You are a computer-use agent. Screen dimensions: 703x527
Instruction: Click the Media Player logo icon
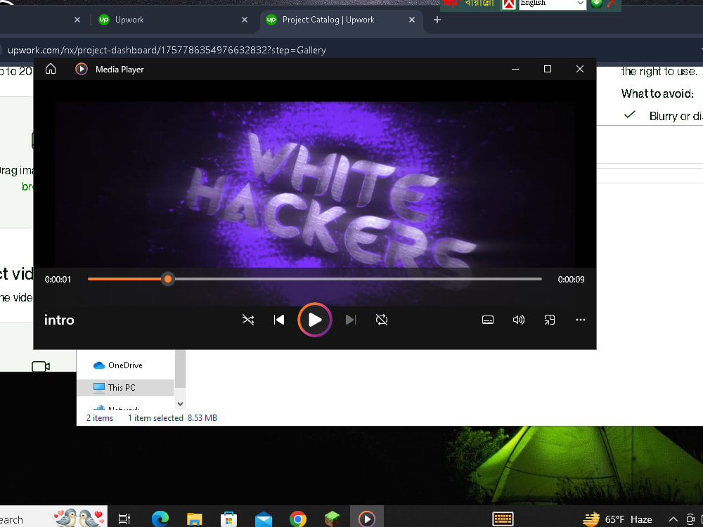81,69
